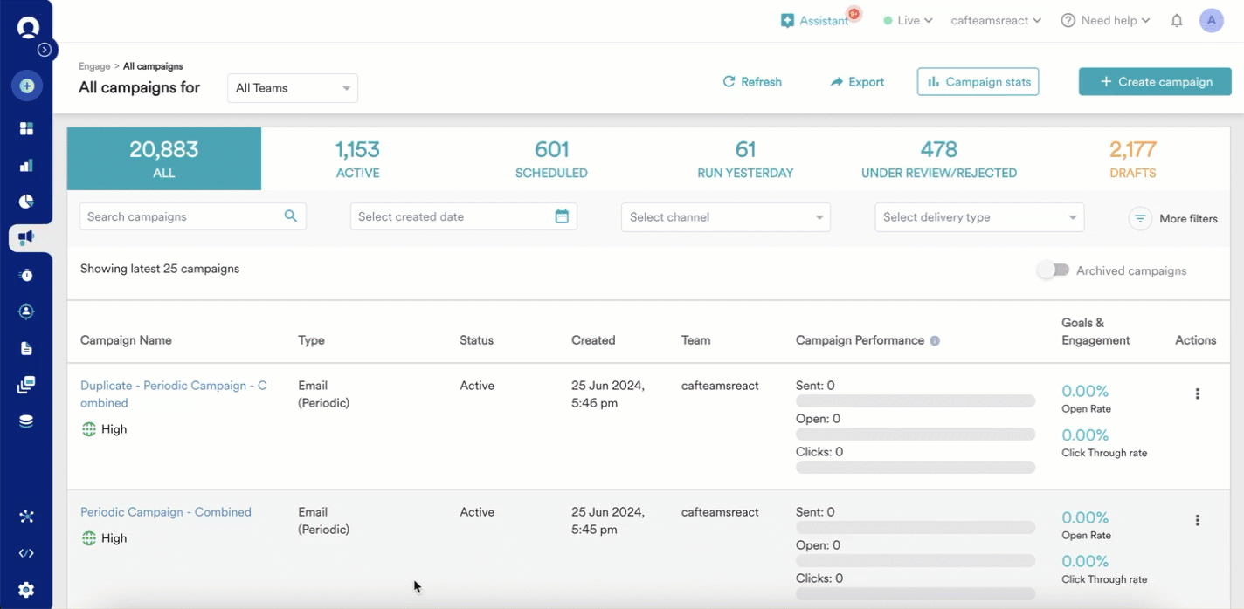
Task: Click the Select created date field
Action: point(464,216)
